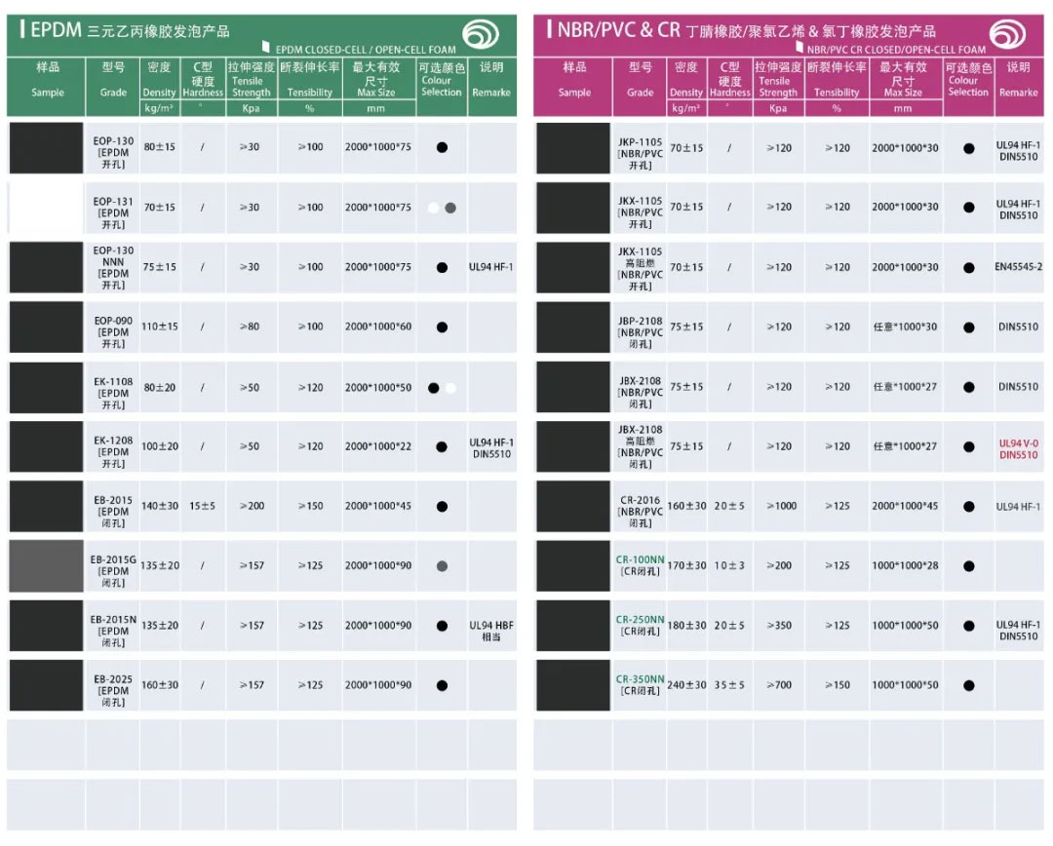The height and width of the screenshot is (846, 1053).
Task: Click the JKP-1105 black sample thumbnail
Action: coord(573,148)
